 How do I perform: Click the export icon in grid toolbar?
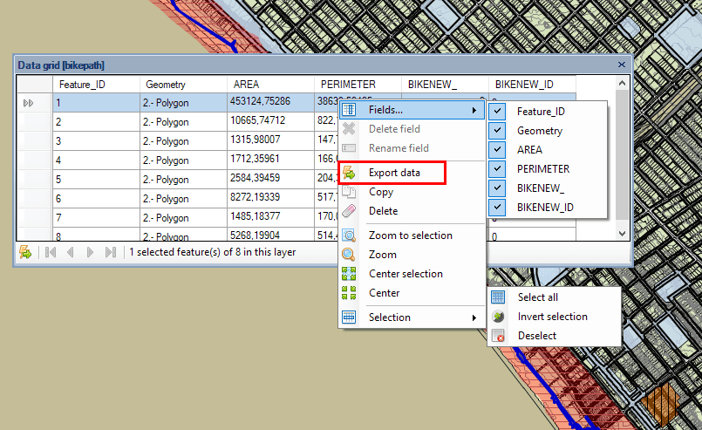(x=25, y=252)
